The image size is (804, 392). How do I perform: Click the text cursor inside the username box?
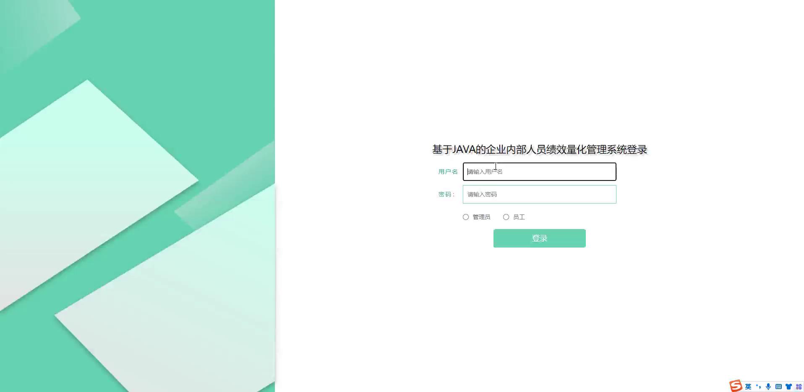(x=468, y=172)
